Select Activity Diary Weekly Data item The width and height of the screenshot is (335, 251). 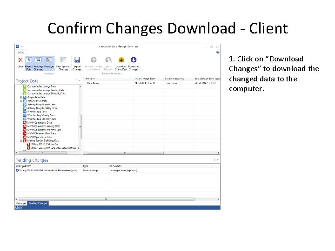pos(41,105)
